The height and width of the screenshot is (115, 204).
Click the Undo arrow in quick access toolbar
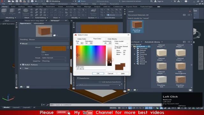pos(36,1)
